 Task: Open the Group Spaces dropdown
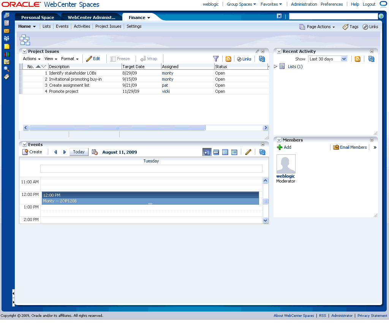(x=241, y=4)
